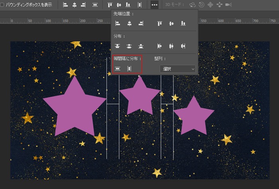Click align left edges icon in options bar
279x189 pixels.
tap(65, 5)
